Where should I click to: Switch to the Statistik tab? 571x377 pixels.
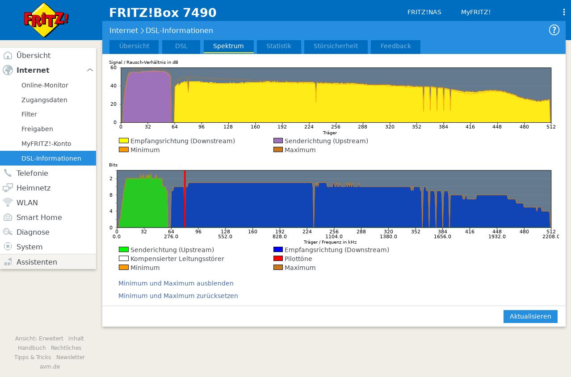(x=278, y=46)
